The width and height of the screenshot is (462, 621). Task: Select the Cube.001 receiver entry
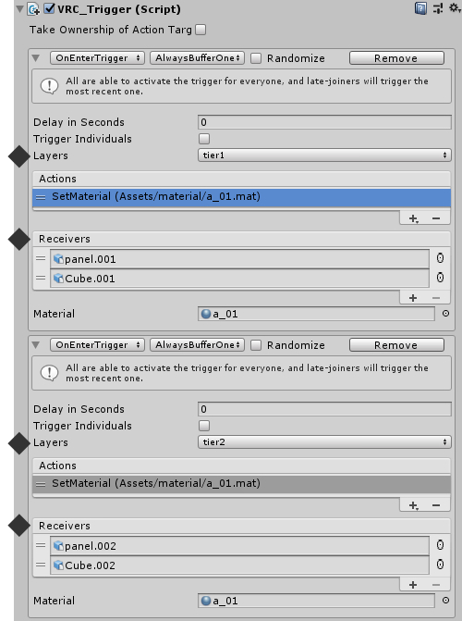click(239, 279)
